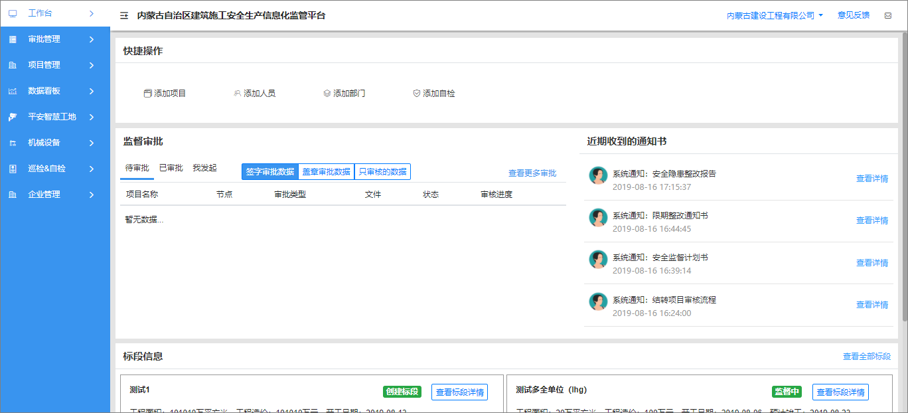
Task: Click the 企业管理 sidebar icon
Action: 12,195
